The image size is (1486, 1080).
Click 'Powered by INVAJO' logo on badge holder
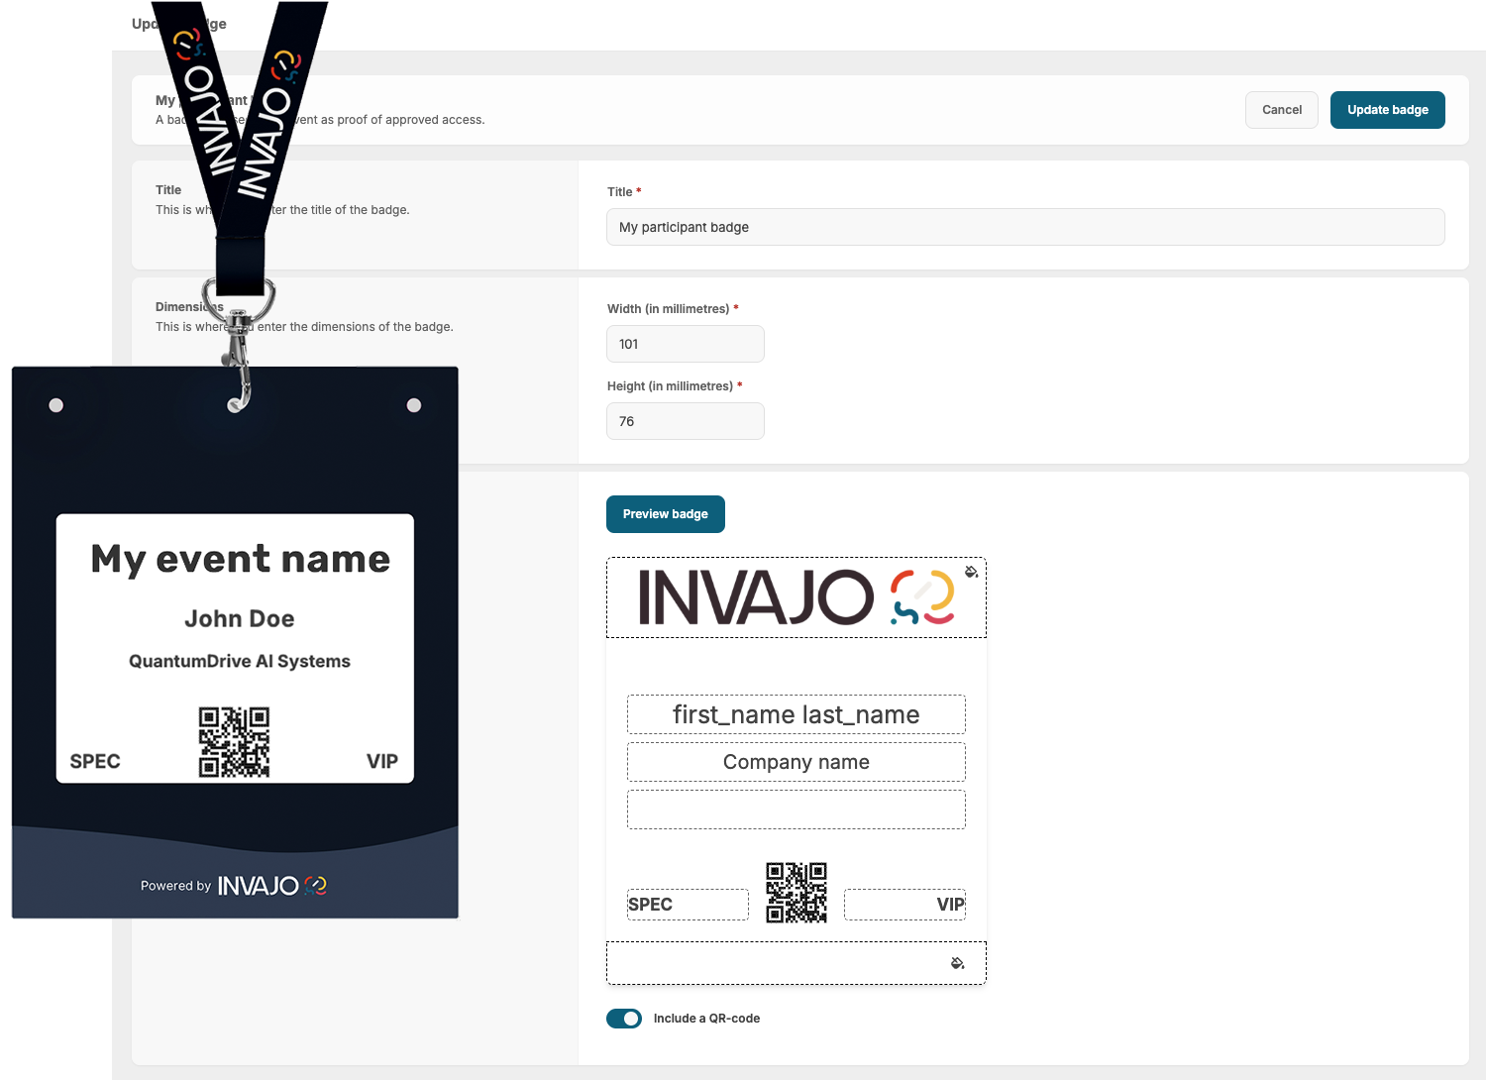(x=234, y=886)
